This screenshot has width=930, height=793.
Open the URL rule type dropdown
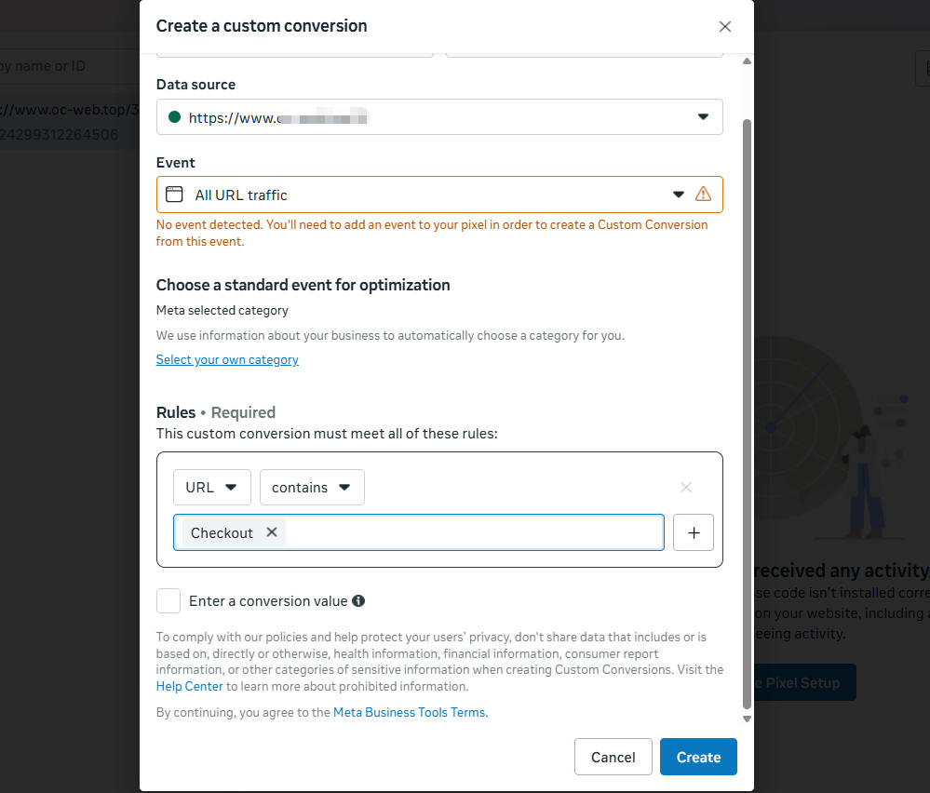tap(211, 487)
